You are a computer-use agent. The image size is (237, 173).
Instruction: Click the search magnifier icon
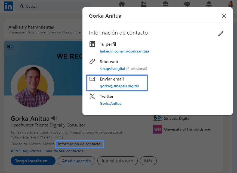tap(22, 6)
